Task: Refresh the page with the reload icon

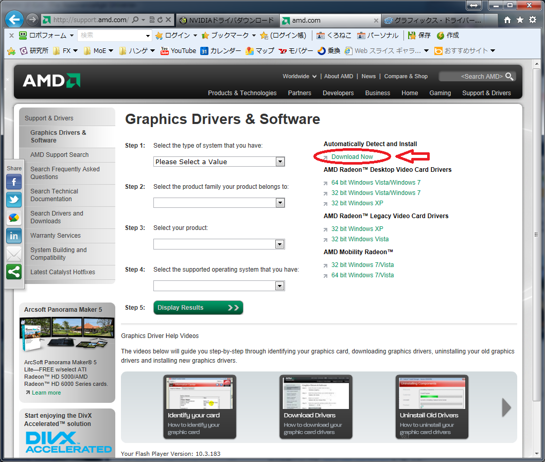Action: [x=160, y=20]
